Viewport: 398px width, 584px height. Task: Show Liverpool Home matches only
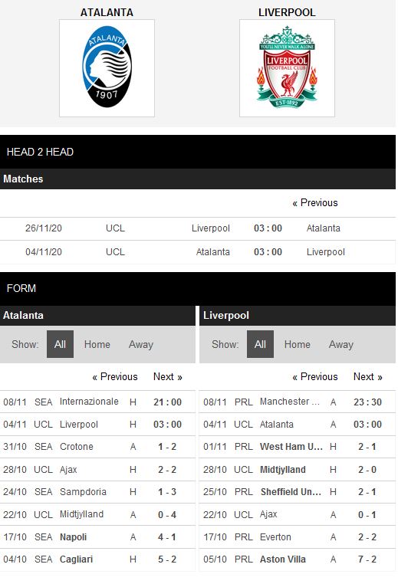(x=297, y=344)
